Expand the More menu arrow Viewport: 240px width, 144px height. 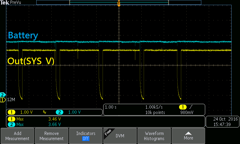(188, 136)
